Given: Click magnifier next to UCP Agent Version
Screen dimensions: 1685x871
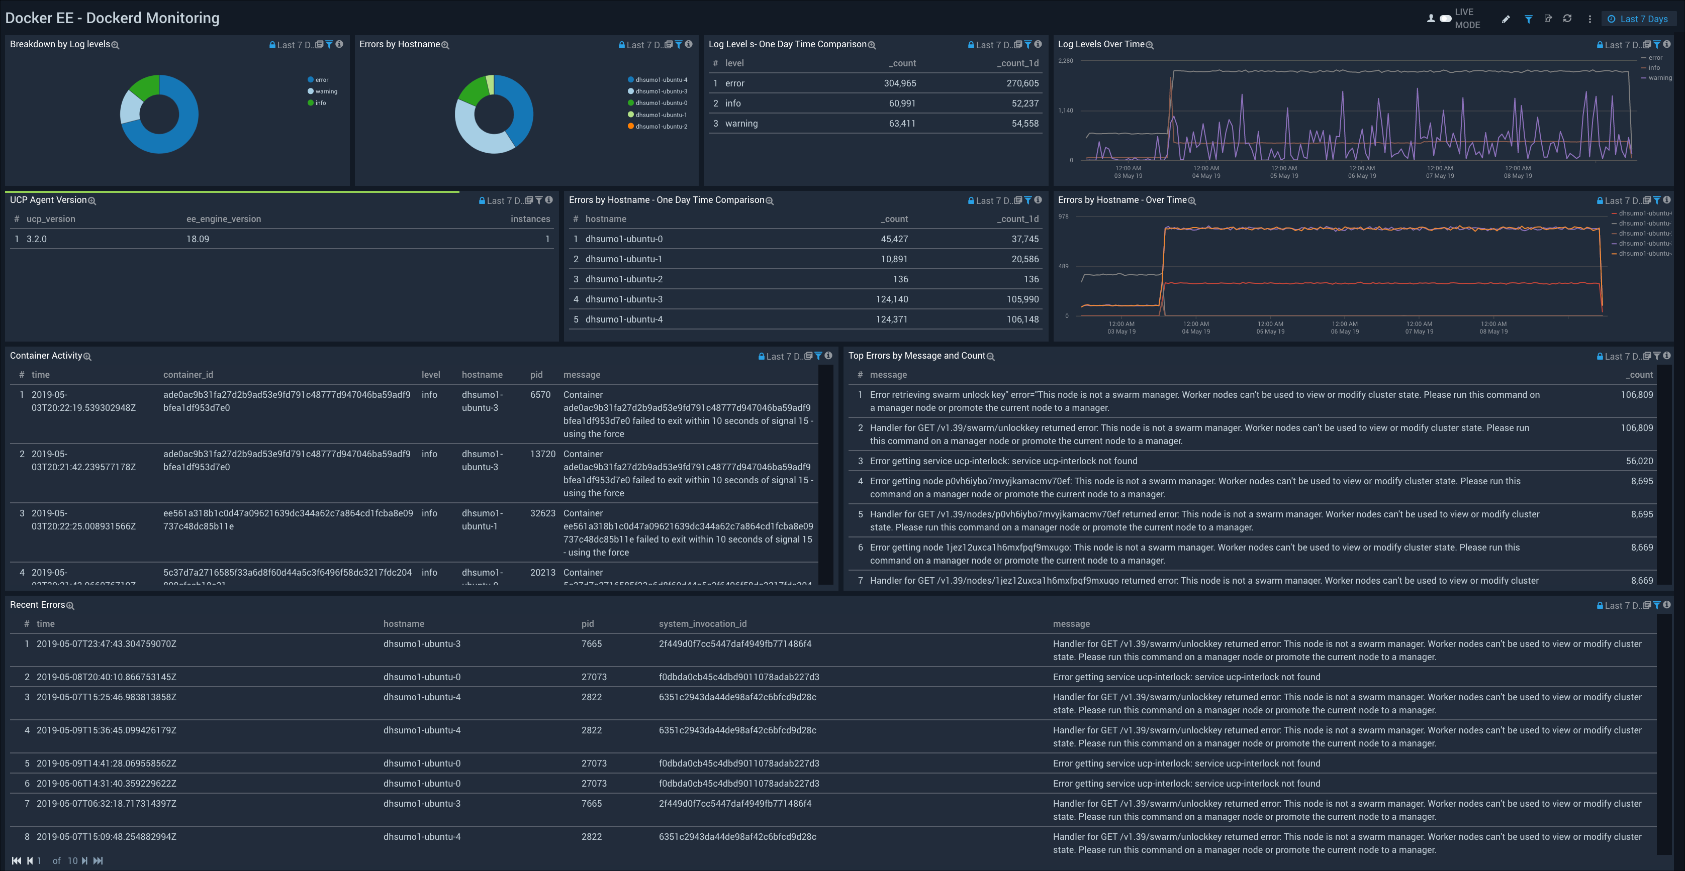Looking at the screenshot, I should point(92,201).
